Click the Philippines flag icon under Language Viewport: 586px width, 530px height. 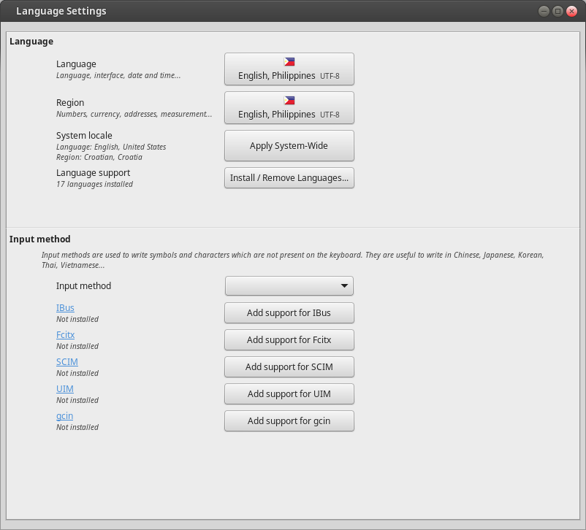(x=289, y=62)
